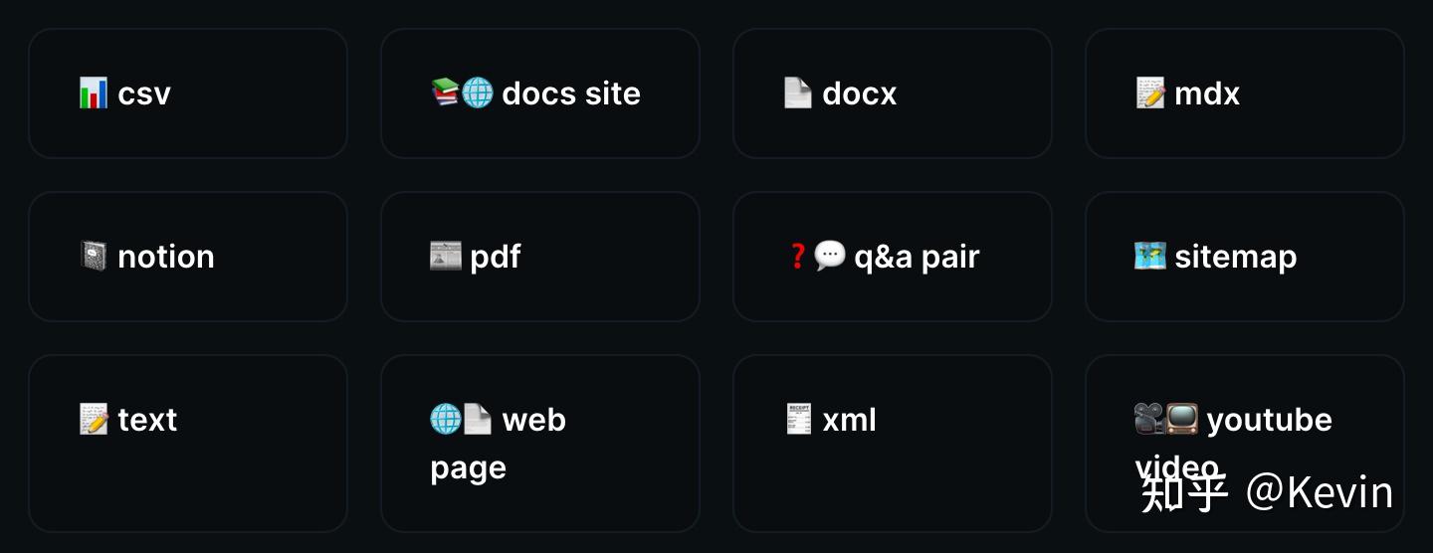Open the csv data source card

pos(188,93)
